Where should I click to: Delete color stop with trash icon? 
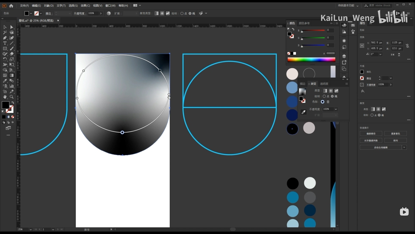328,102
